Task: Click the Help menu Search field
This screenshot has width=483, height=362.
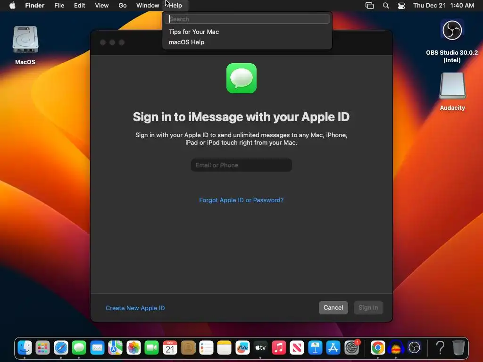Action: 247,19
